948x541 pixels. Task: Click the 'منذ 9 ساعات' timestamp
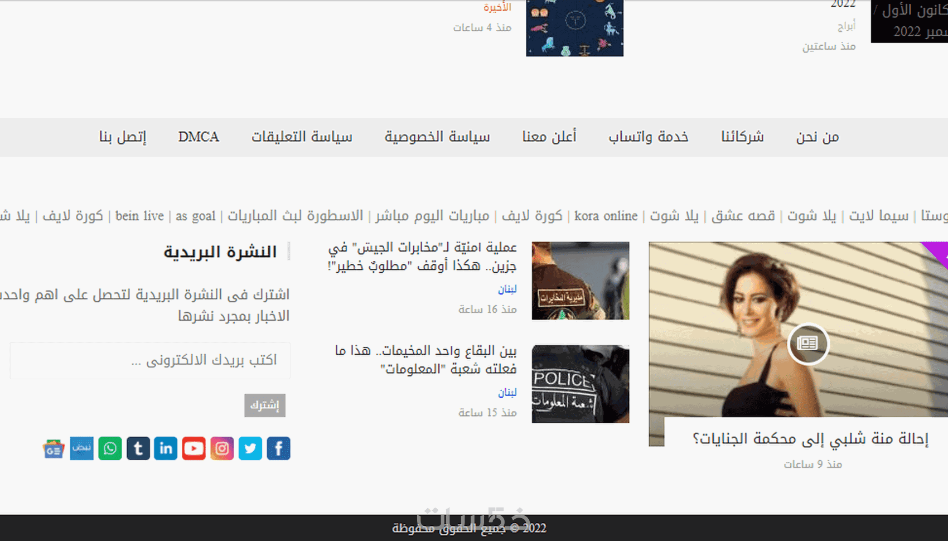[x=813, y=464]
